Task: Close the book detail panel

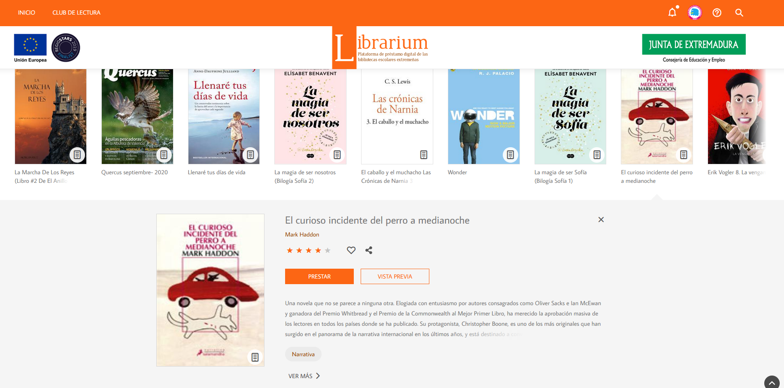Action: point(601,220)
